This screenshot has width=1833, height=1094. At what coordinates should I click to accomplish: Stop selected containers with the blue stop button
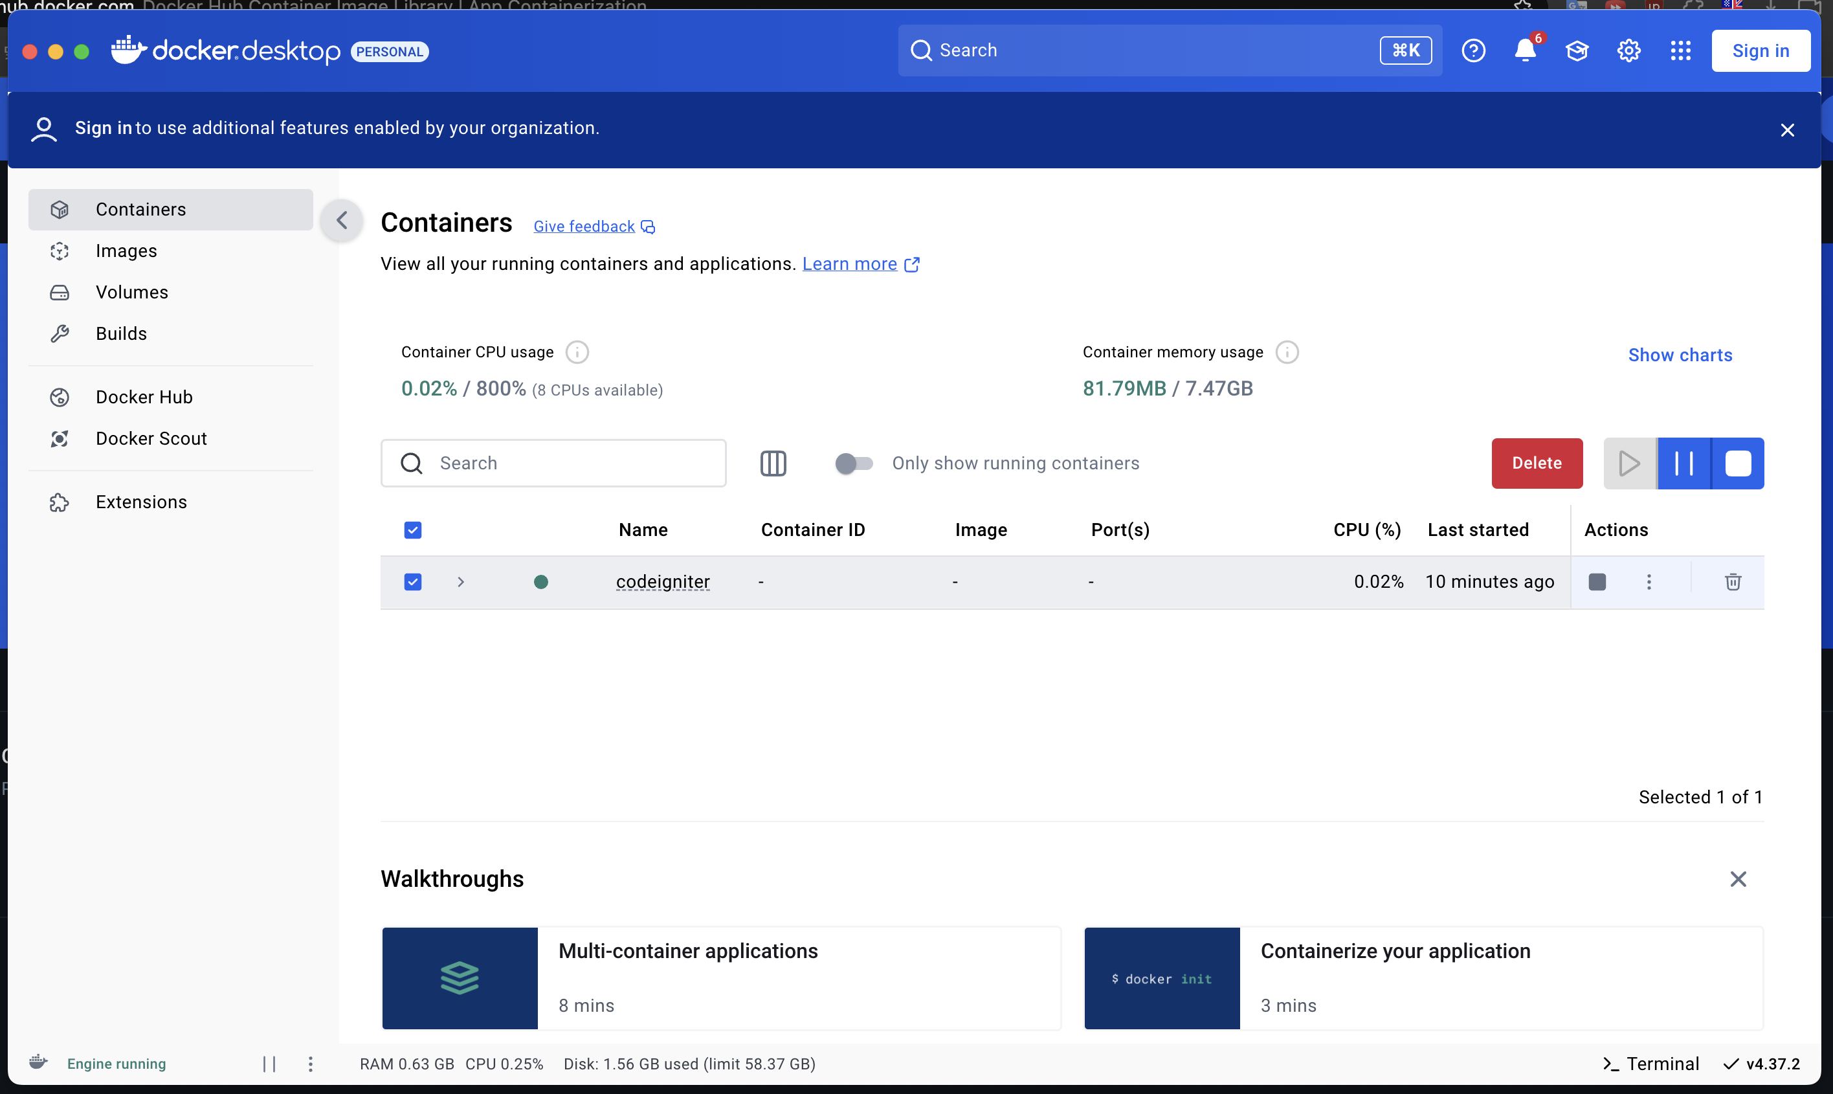pyautogui.click(x=1738, y=463)
